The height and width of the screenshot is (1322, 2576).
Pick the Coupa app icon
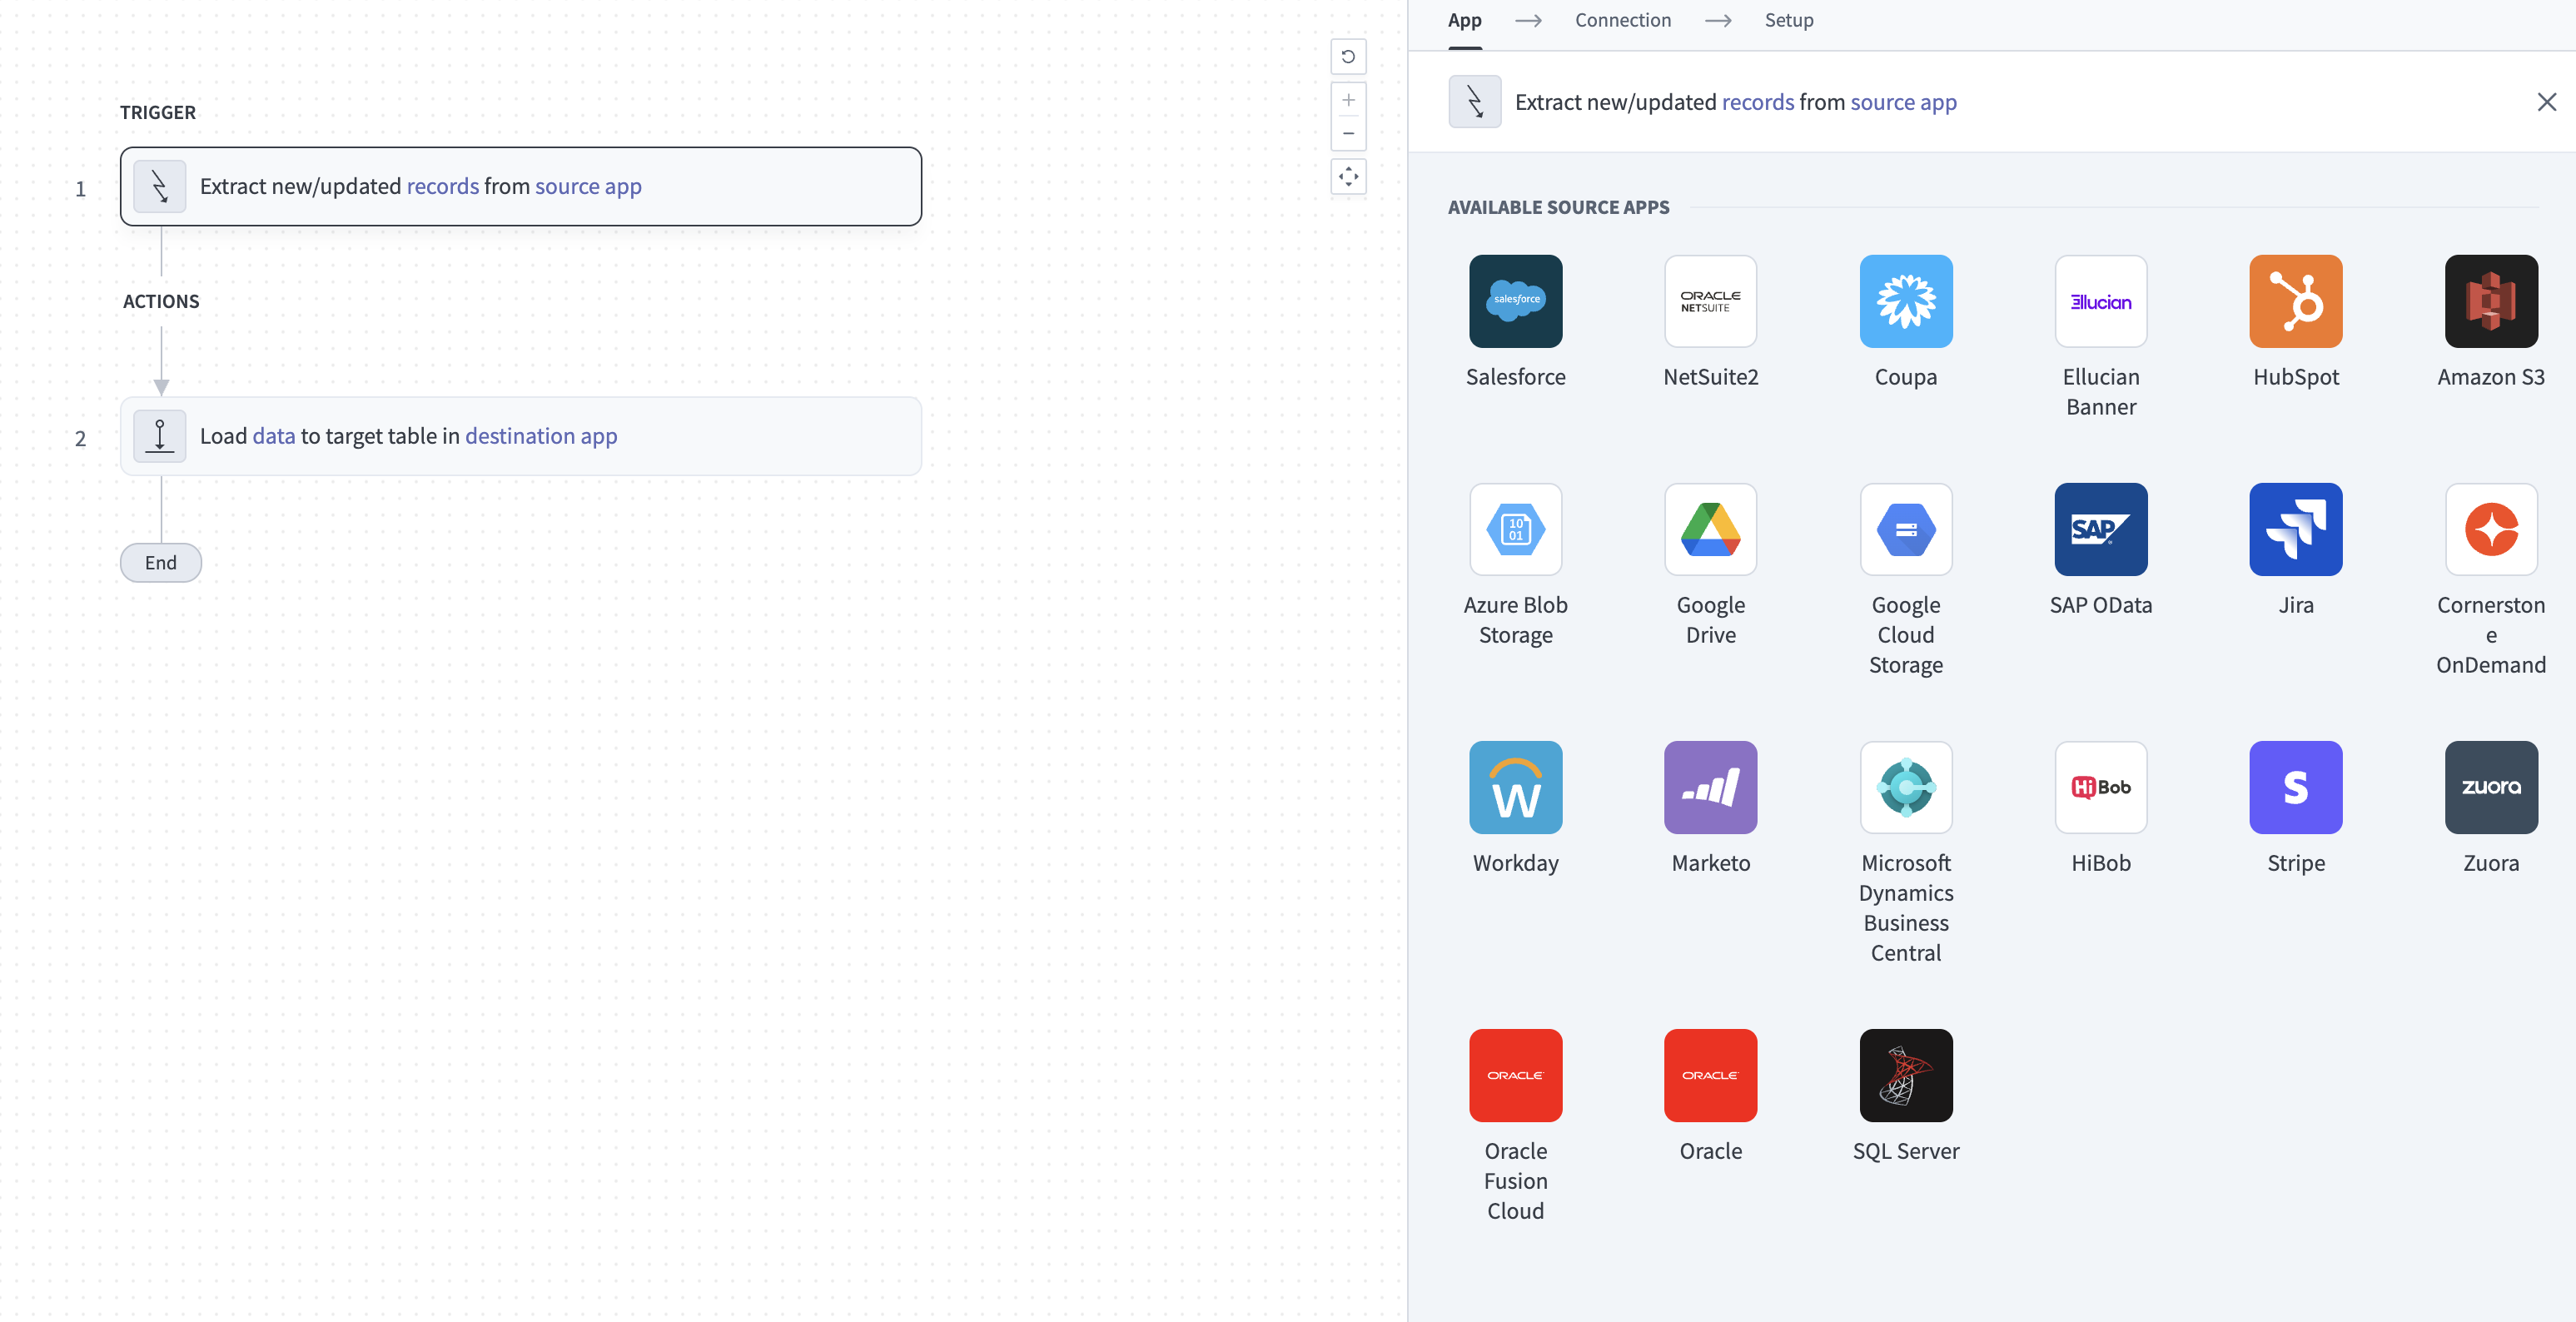(1905, 301)
